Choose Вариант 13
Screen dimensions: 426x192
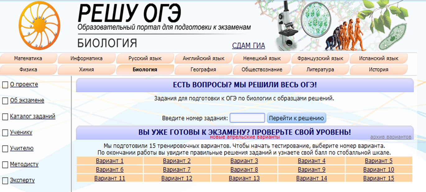[x=244, y=178]
